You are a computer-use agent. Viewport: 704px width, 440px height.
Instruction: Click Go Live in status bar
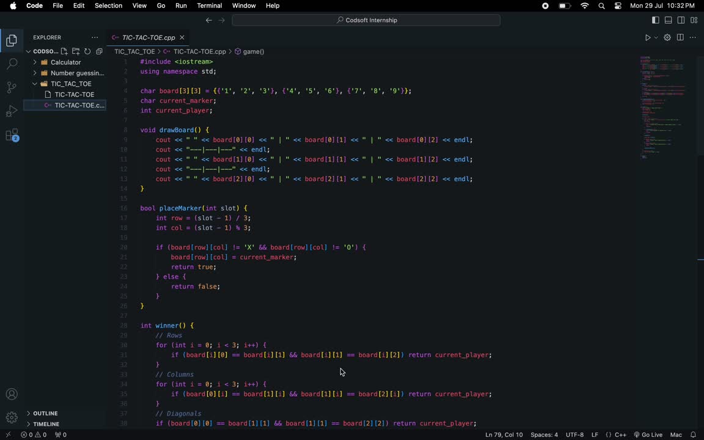(648, 435)
